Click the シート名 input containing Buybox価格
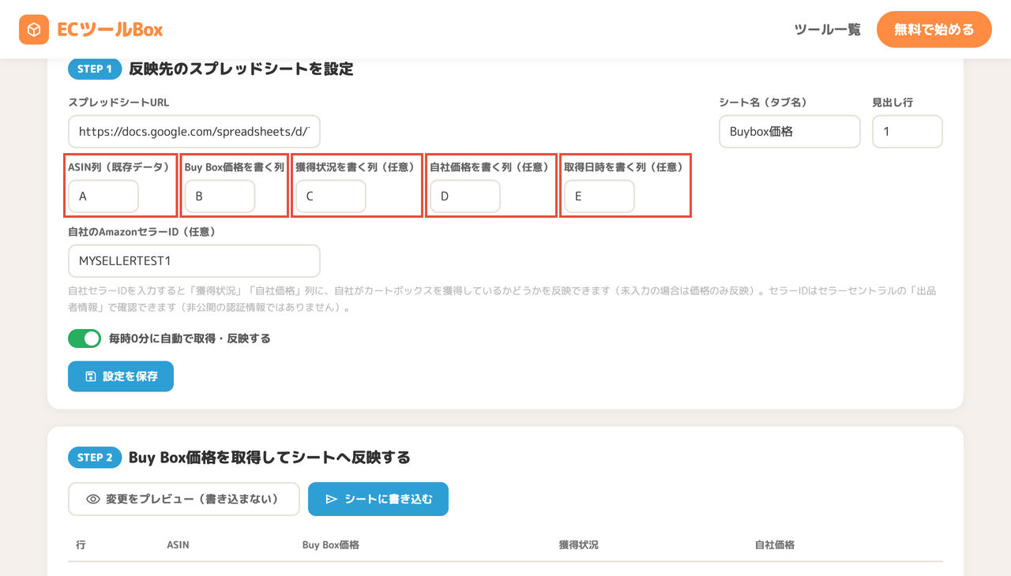1011x576 pixels. (790, 132)
